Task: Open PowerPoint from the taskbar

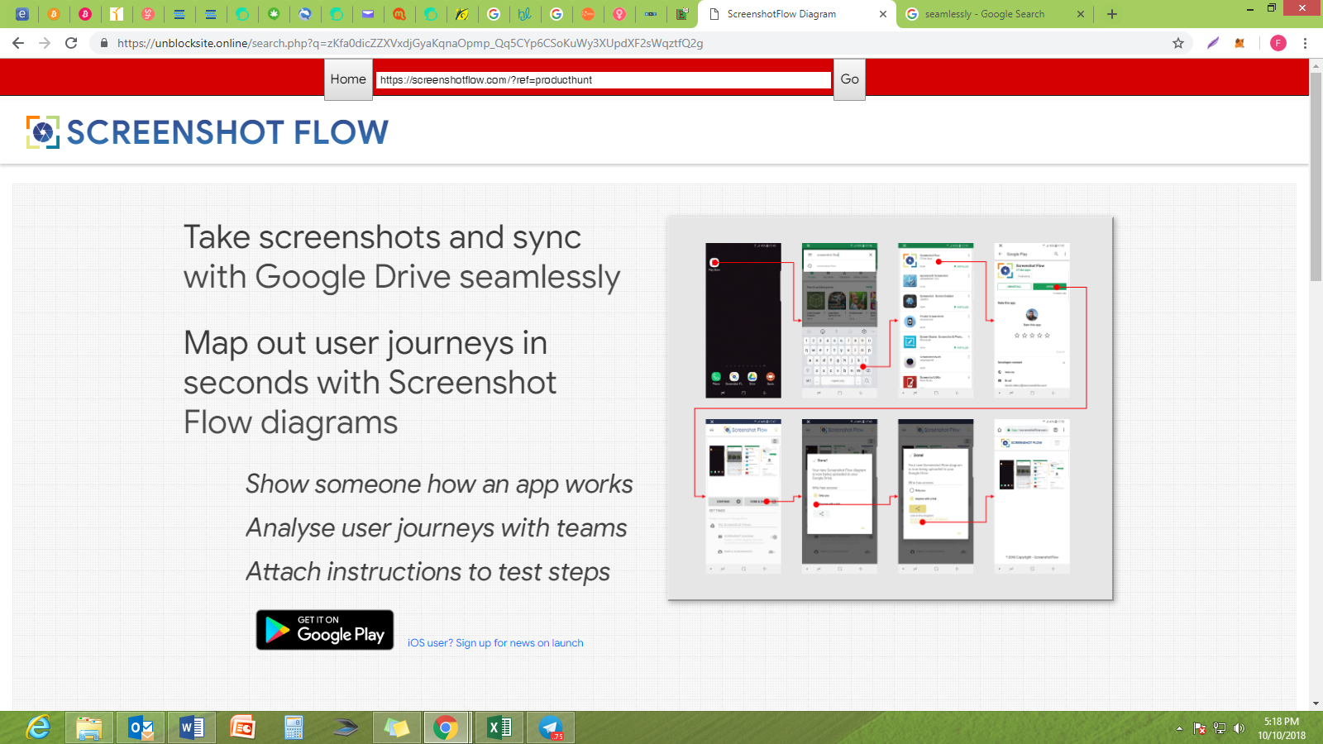Action: point(243,727)
